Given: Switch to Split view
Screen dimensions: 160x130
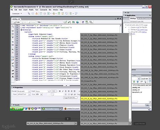Looking at the screenshot, I should tap(24, 22).
